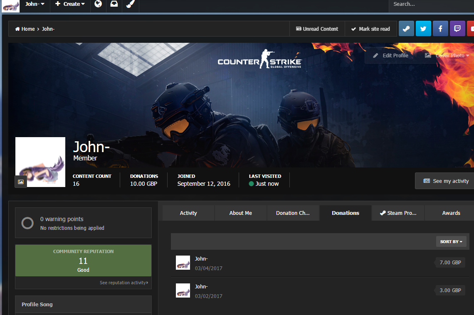474x315 pixels.
Task: Click the Edit Profile button
Action: pyautogui.click(x=391, y=56)
